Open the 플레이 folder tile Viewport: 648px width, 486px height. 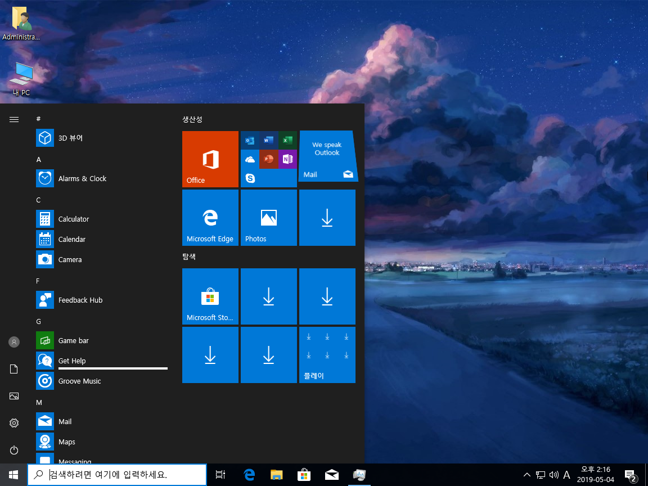point(327,355)
